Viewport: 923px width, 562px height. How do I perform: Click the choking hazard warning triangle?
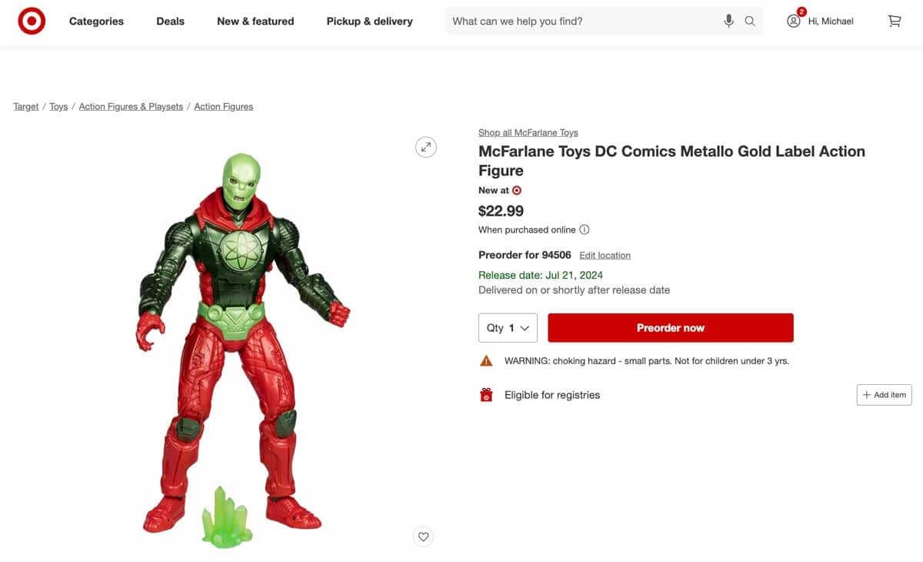[485, 359]
